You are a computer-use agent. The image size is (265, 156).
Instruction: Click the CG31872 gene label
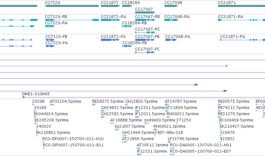click(110, 3)
